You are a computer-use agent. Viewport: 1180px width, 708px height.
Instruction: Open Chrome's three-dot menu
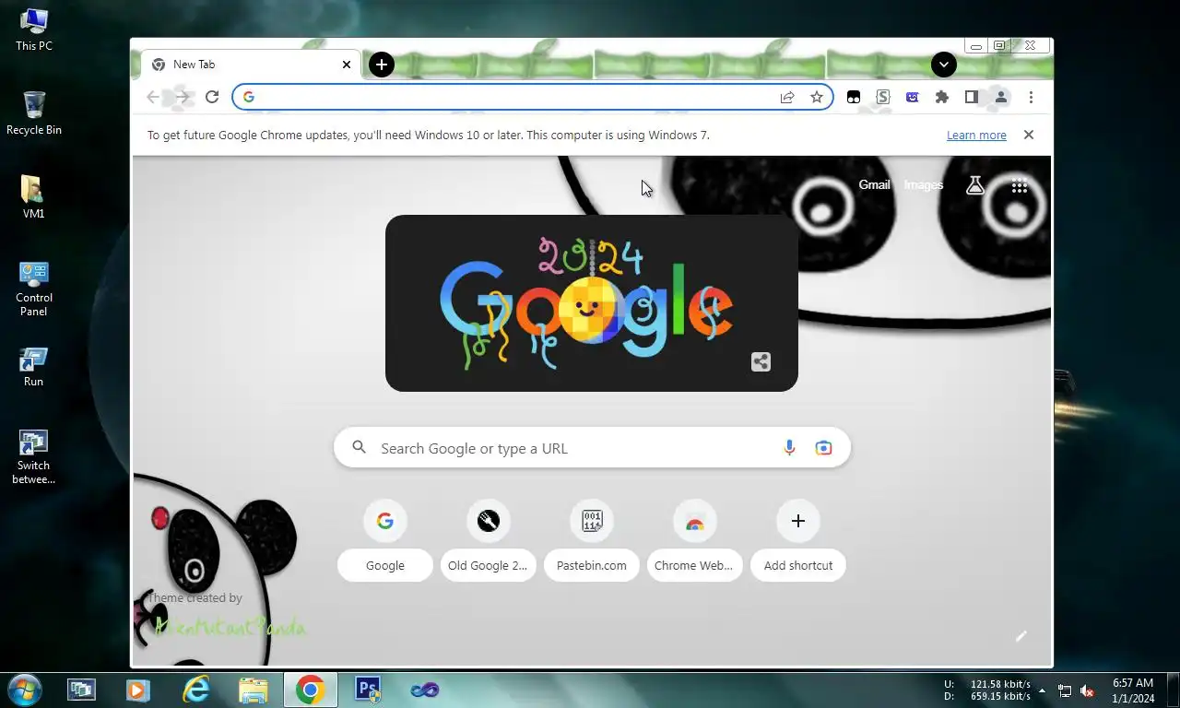point(1031,97)
